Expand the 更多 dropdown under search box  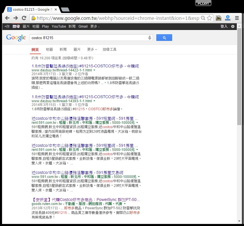[92, 50]
